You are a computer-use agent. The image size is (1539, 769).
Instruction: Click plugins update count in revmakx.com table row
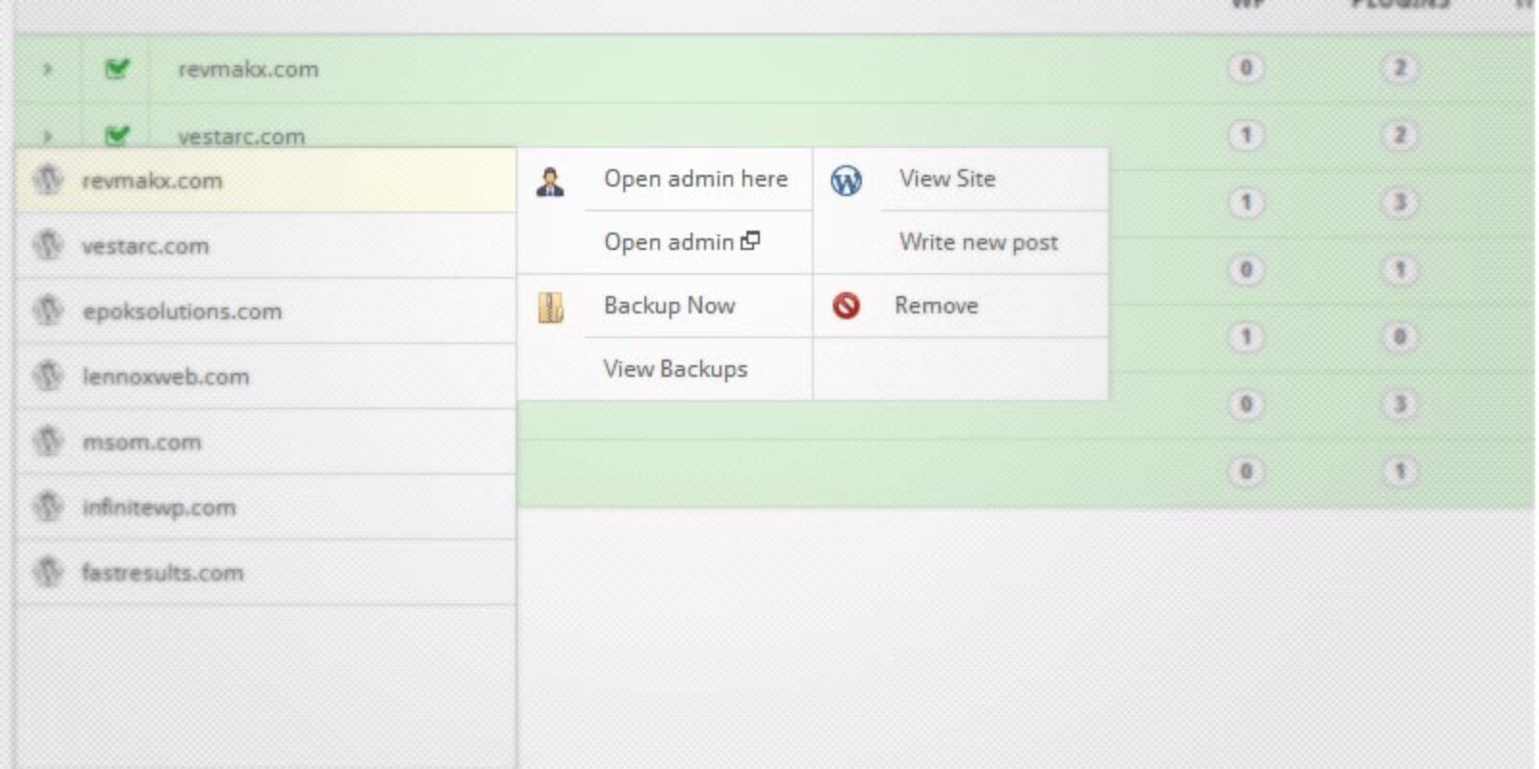(x=1400, y=67)
